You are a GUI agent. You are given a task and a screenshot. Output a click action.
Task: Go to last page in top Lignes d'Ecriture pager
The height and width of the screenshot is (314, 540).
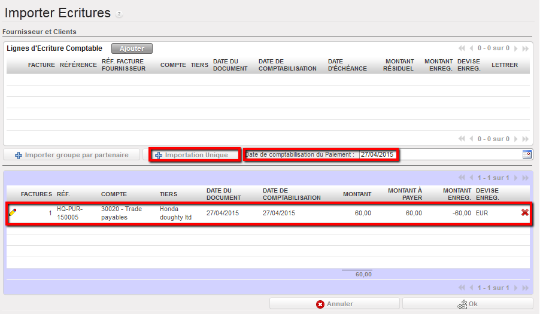[x=526, y=48]
